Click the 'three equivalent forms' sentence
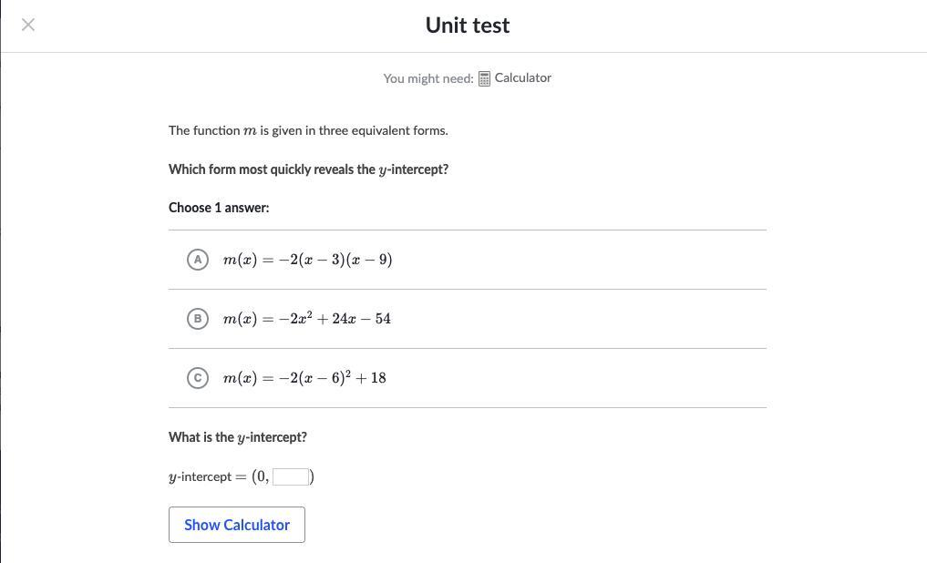 click(x=308, y=130)
